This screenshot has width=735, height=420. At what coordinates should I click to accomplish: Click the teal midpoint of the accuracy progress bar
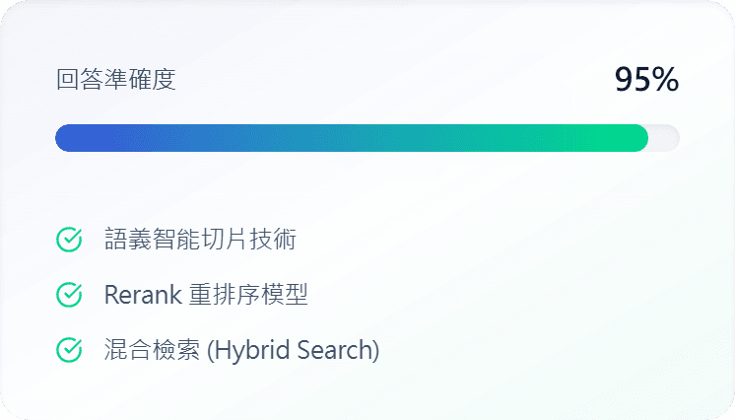pyautogui.click(x=352, y=138)
